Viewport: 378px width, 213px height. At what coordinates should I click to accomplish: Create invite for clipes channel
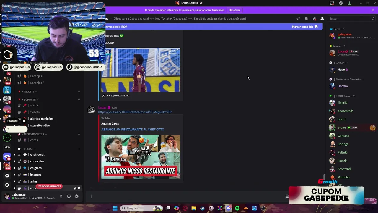[x=75, y=188]
